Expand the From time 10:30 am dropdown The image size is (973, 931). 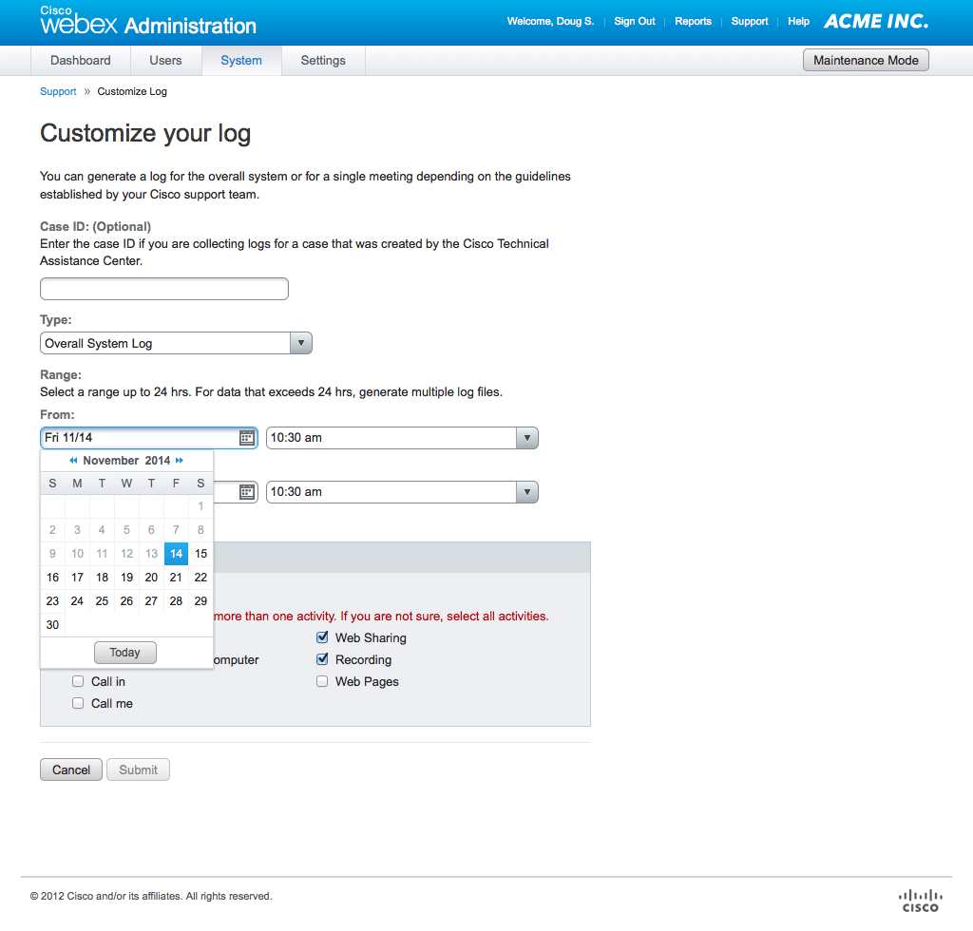[x=402, y=438]
